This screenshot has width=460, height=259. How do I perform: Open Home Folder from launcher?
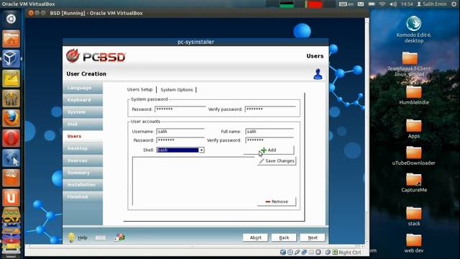[x=11, y=39]
